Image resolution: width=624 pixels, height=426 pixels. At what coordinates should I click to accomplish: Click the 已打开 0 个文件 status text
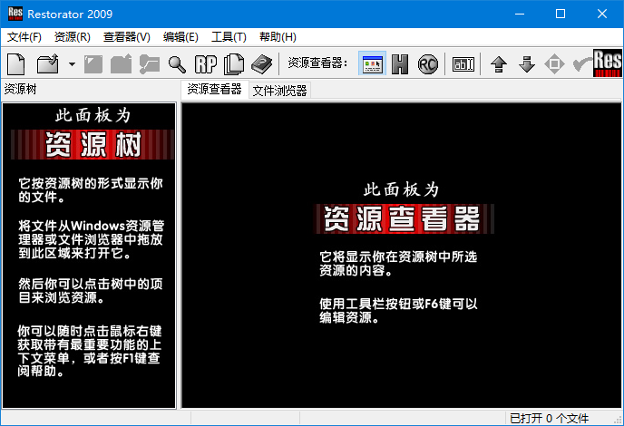coord(550,419)
